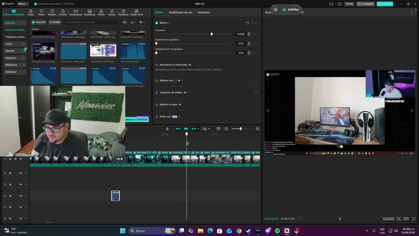Expand the Mejorar voz options arrow

click(182, 81)
